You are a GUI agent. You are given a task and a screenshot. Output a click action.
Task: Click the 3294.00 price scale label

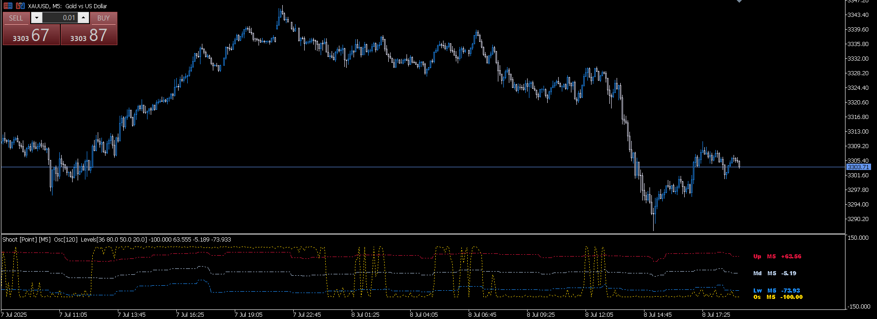coord(858,205)
